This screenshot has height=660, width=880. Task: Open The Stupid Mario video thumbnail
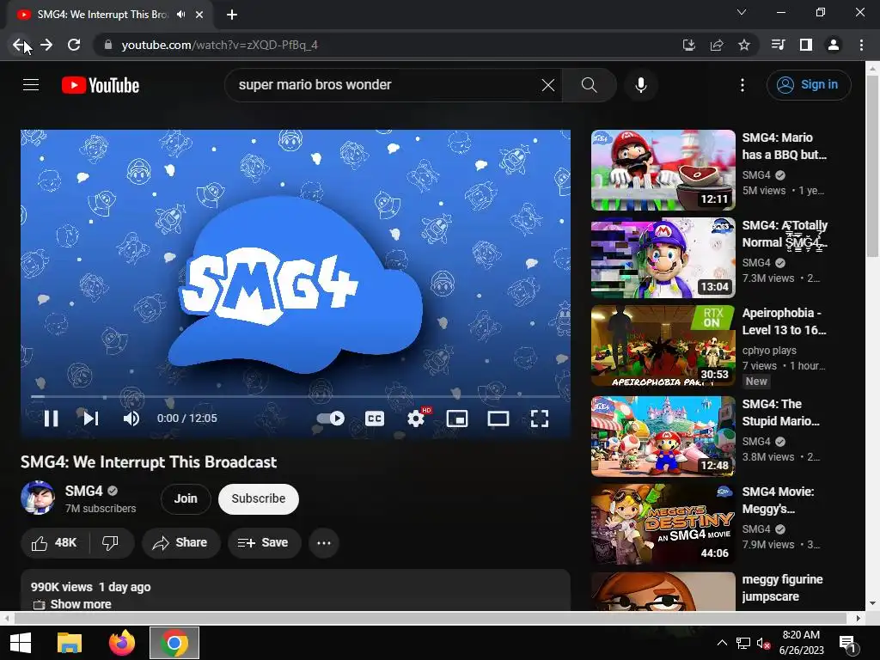pos(663,437)
